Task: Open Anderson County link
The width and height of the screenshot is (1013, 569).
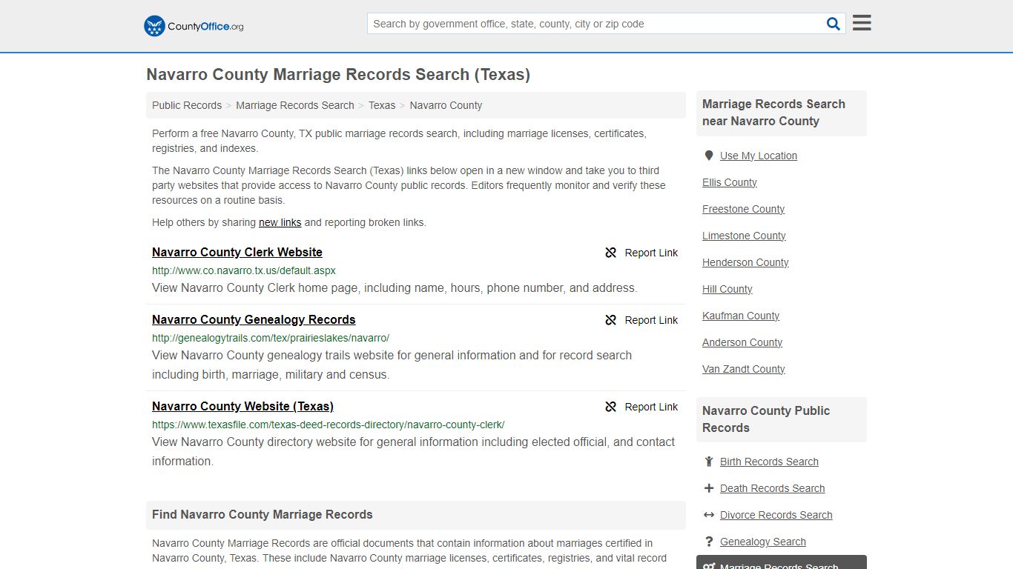Action: tap(742, 342)
